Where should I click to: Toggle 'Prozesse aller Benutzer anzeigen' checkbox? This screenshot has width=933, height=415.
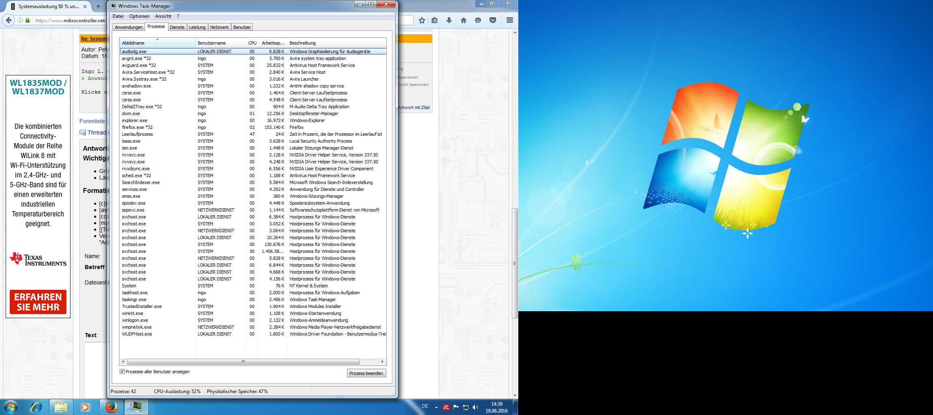click(122, 372)
